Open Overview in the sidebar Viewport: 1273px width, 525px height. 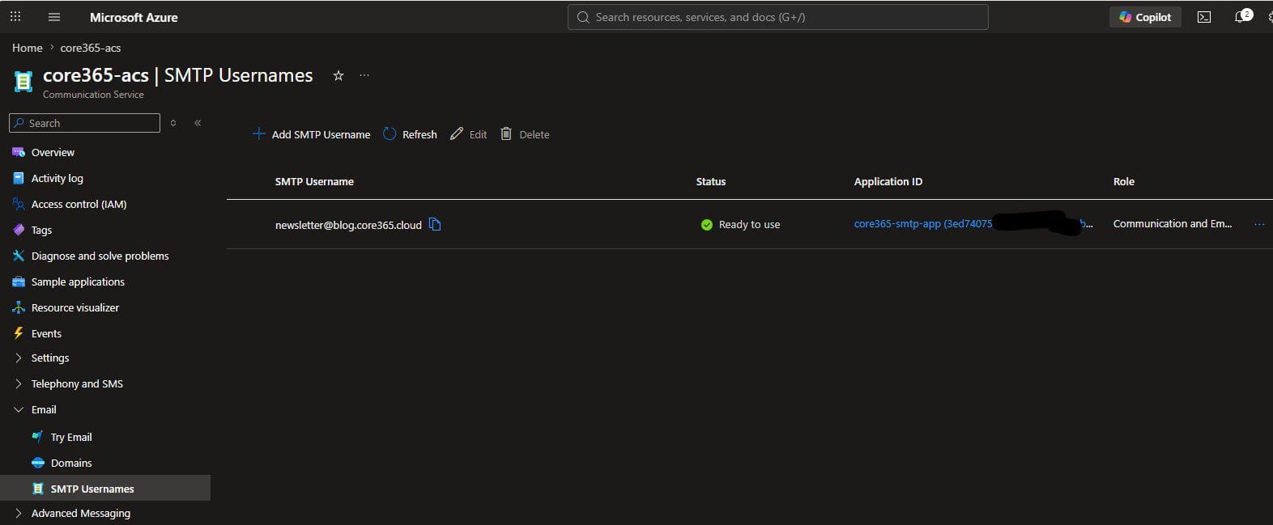[53, 152]
